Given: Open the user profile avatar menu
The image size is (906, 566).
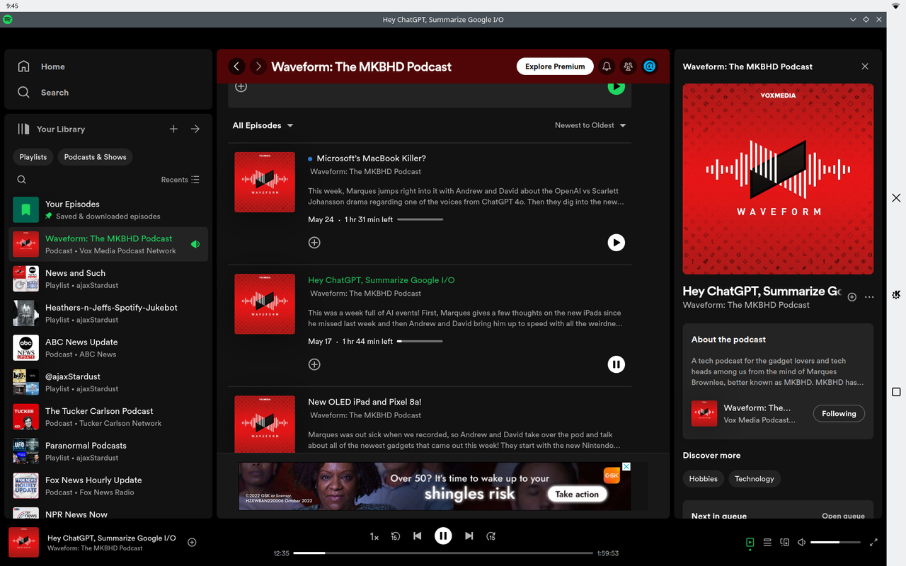Looking at the screenshot, I should [x=650, y=67].
